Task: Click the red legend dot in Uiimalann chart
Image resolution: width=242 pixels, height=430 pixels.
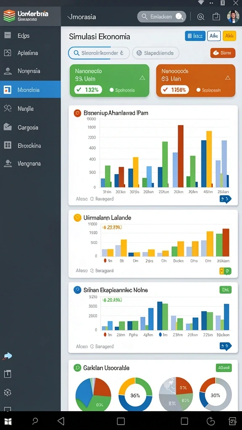Action: pos(105,261)
